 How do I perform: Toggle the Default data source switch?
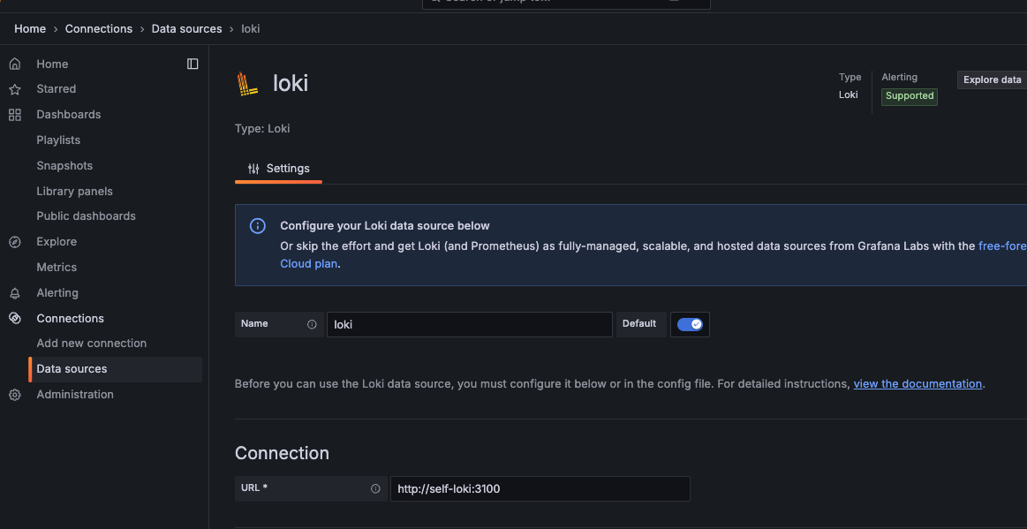[x=690, y=324]
